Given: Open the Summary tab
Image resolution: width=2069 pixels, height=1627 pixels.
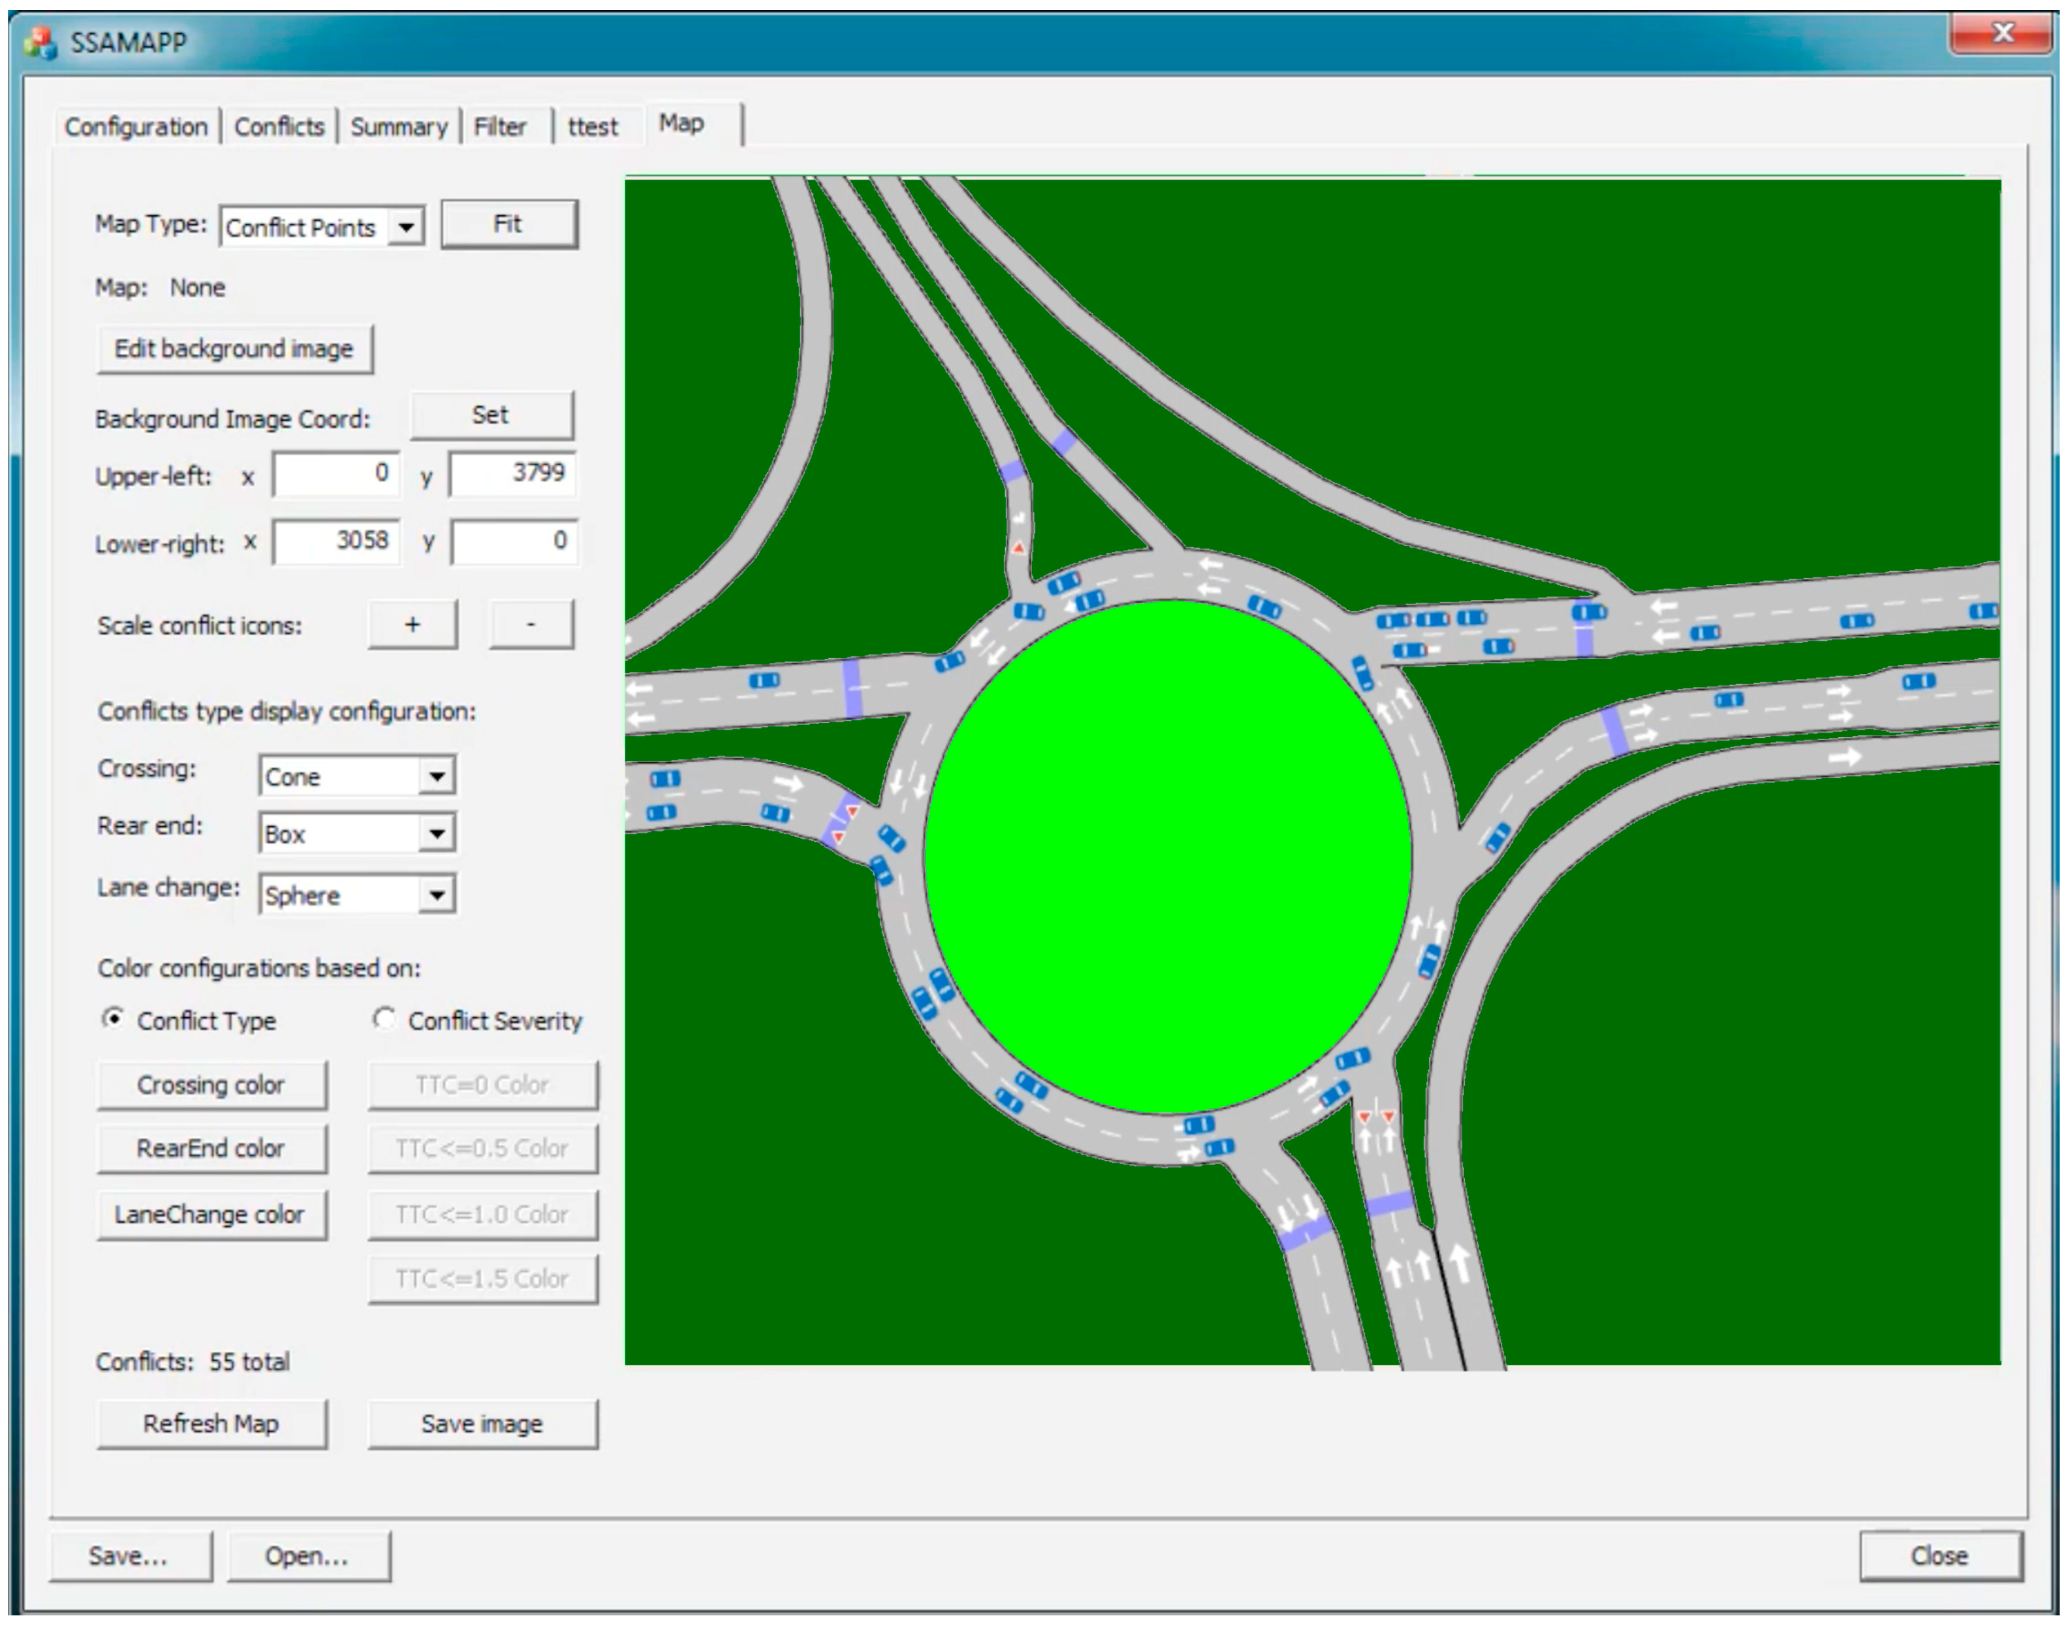Looking at the screenshot, I should [x=398, y=126].
